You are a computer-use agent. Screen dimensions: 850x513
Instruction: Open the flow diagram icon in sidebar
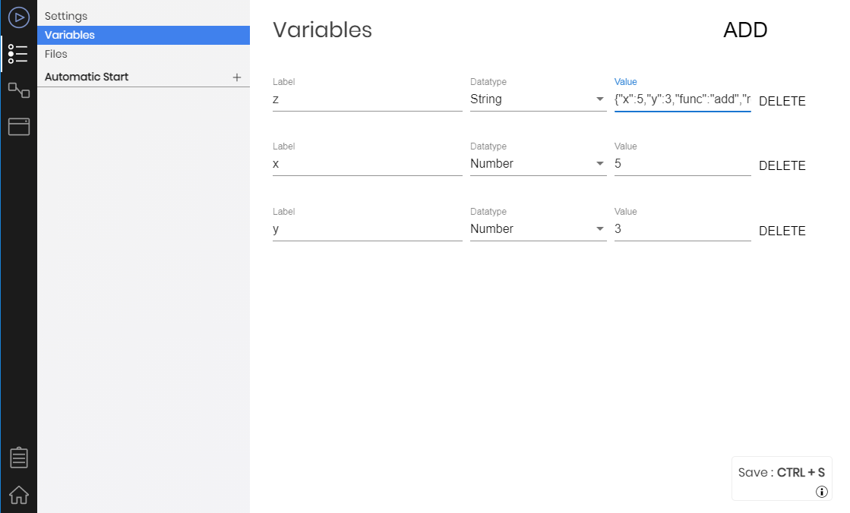19,90
